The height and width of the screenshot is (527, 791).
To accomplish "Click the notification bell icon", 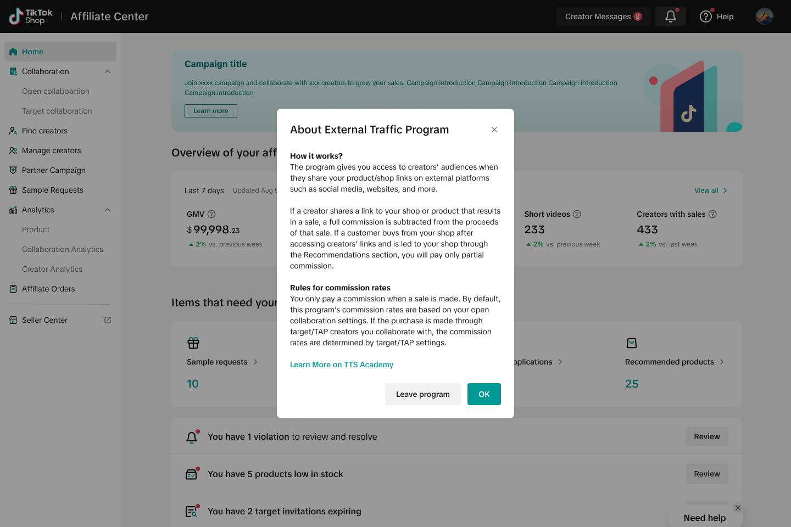I will pyautogui.click(x=670, y=16).
